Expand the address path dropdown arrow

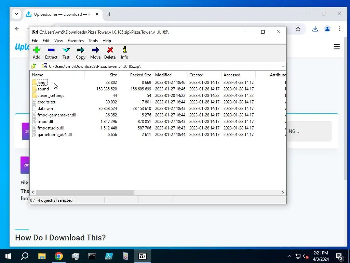coord(283,66)
